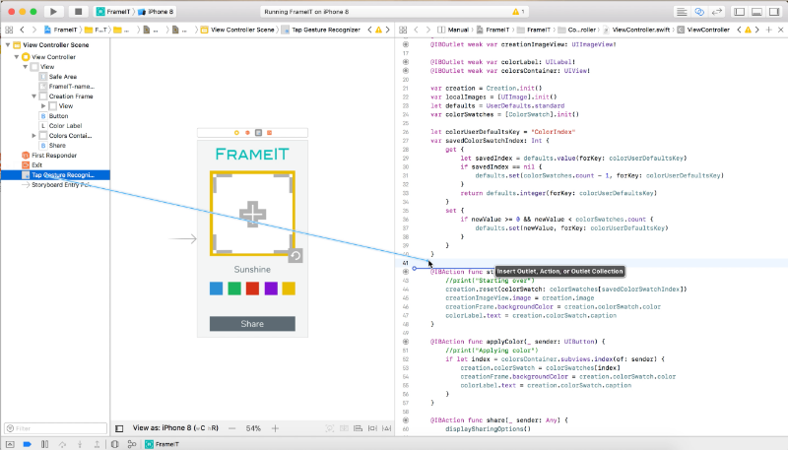Choose the iPhone 8 run destination
The image size is (788, 450).
point(157,12)
